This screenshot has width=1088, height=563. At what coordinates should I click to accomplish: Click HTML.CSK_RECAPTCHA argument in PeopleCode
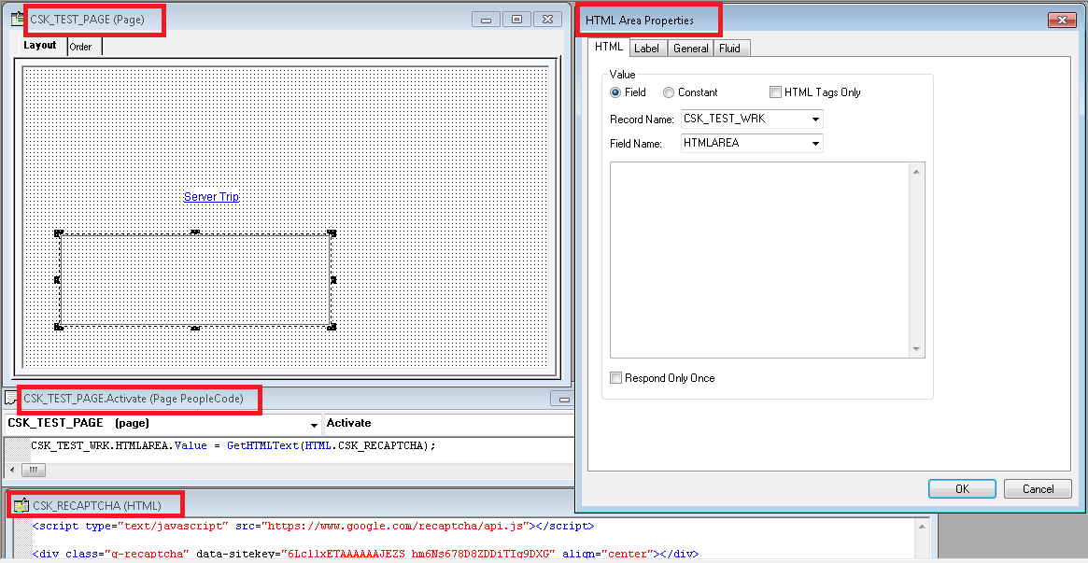[x=364, y=445]
